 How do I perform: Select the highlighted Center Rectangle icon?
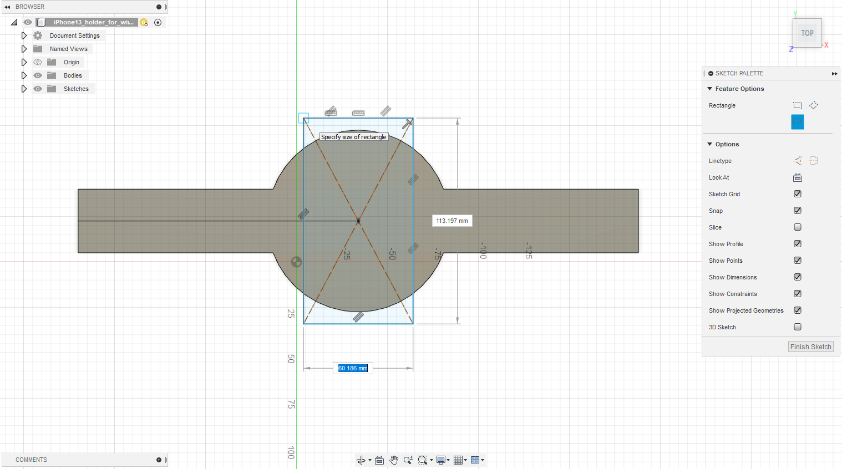pos(798,122)
